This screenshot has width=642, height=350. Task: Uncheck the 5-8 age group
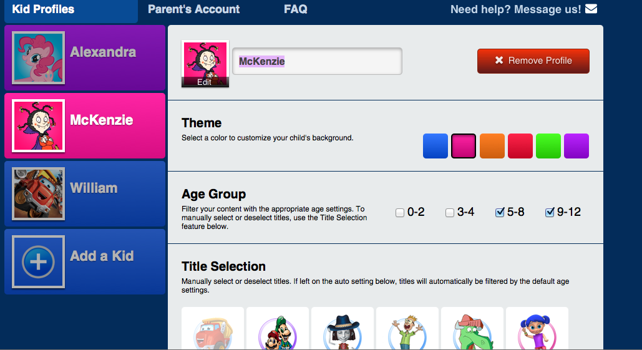click(500, 212)
